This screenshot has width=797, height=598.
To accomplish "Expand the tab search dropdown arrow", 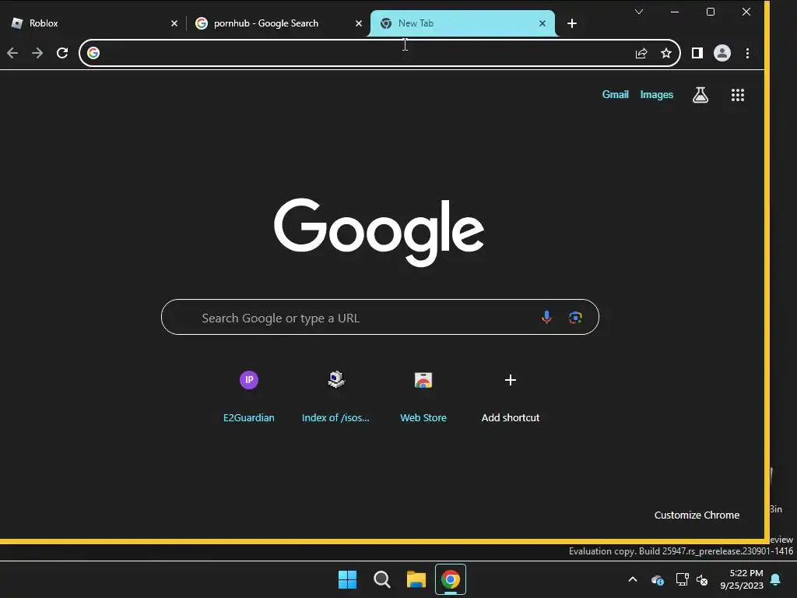I will (639, 12).
